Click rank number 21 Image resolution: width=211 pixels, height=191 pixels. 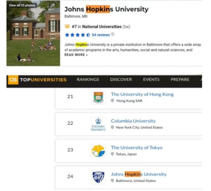click(x=70, y=97)
